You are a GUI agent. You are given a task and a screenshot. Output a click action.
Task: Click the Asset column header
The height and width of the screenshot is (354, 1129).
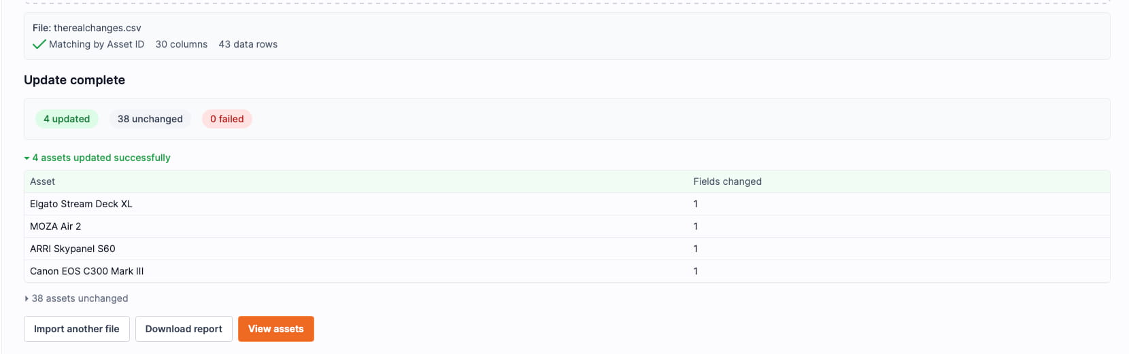click(x=42, y=181)
